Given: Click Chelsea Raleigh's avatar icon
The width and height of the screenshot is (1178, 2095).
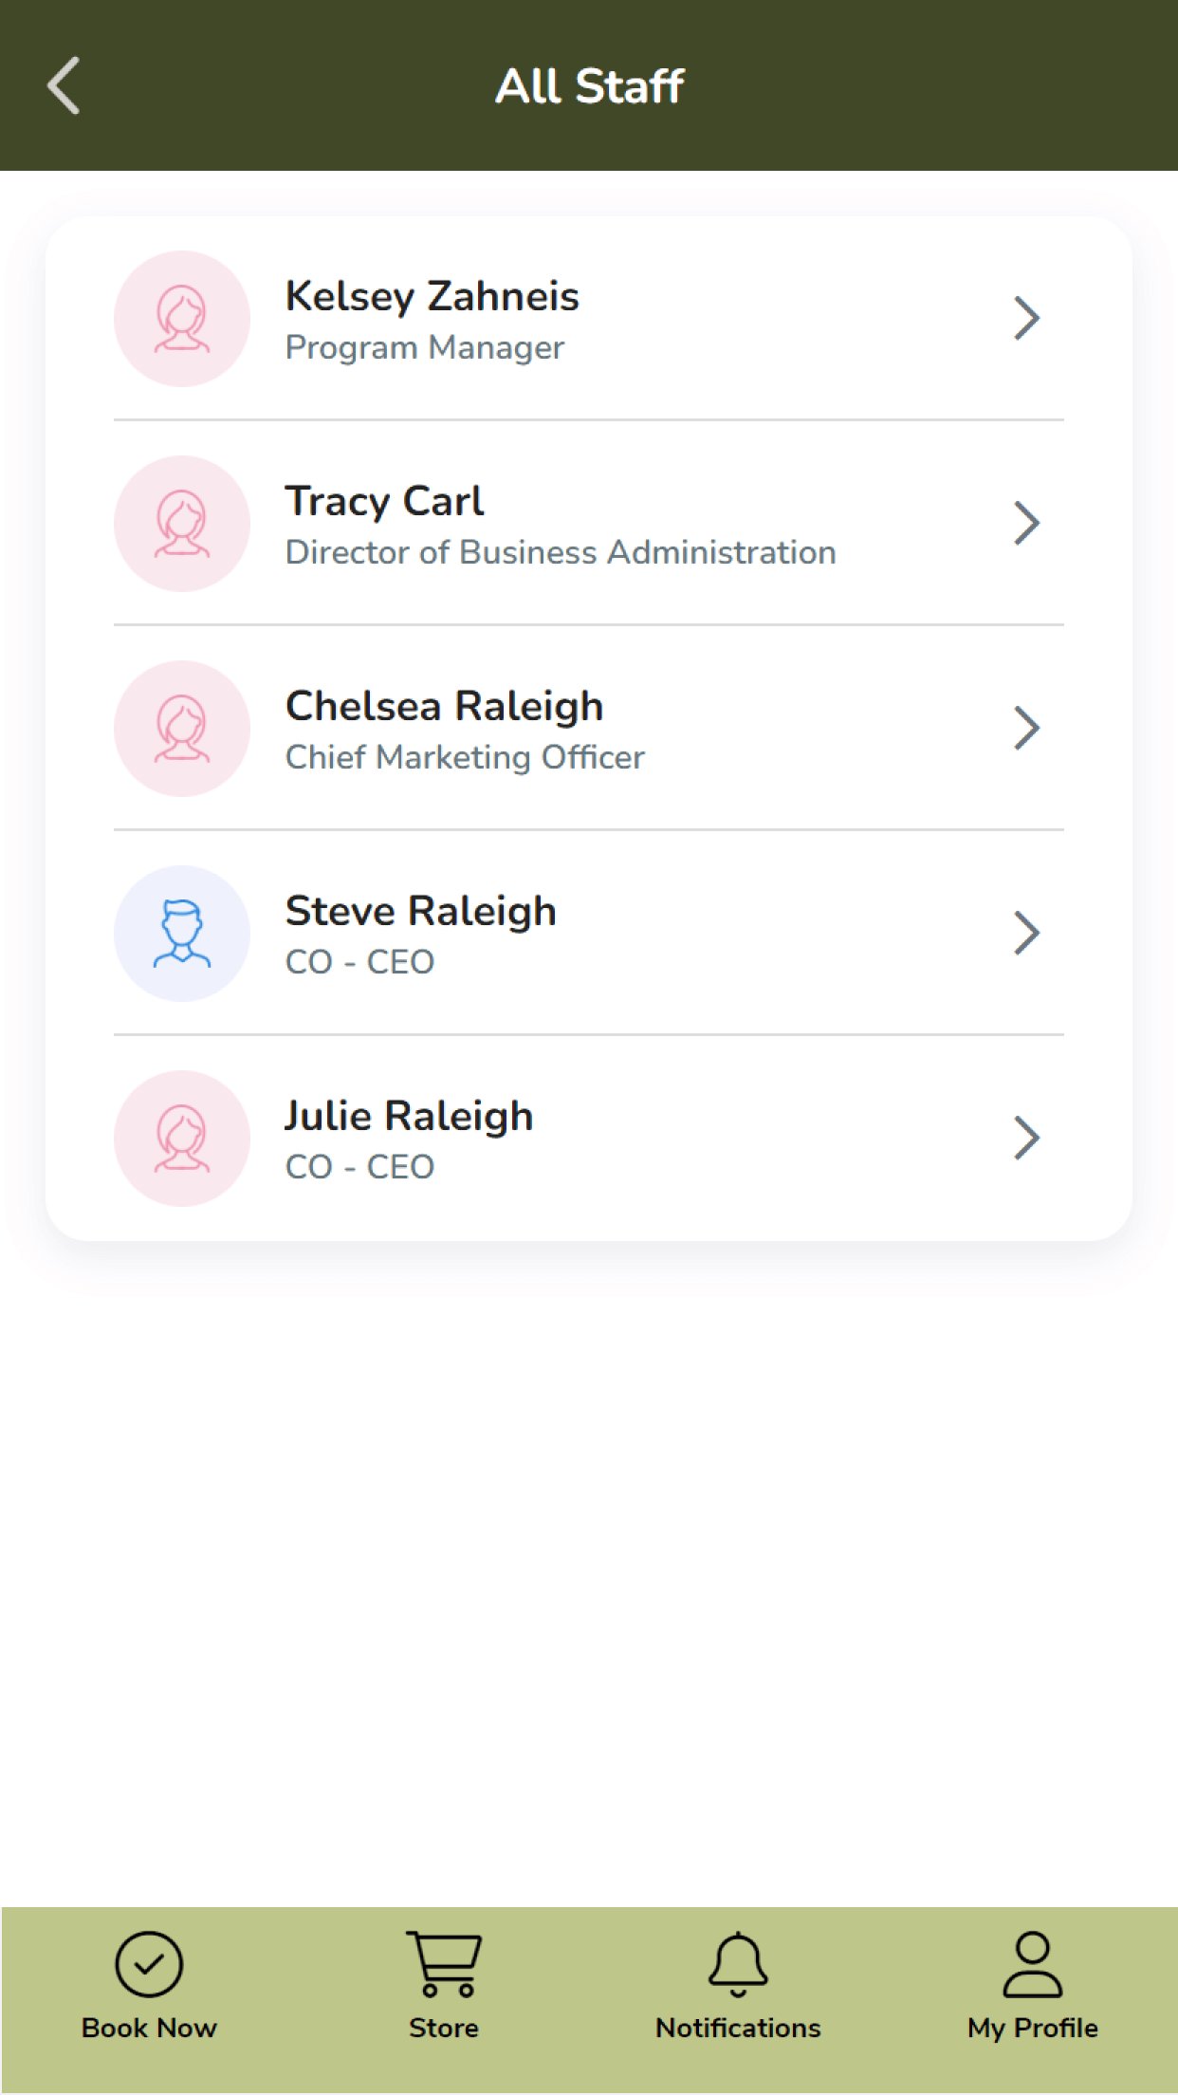Looking at the screenshot, I should 182,729.
